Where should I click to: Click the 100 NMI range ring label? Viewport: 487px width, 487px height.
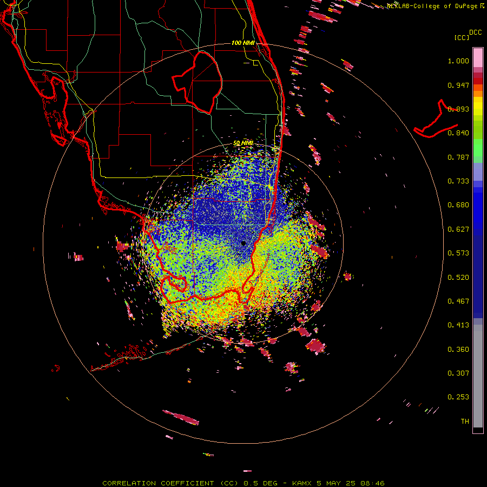click(243, 43)
